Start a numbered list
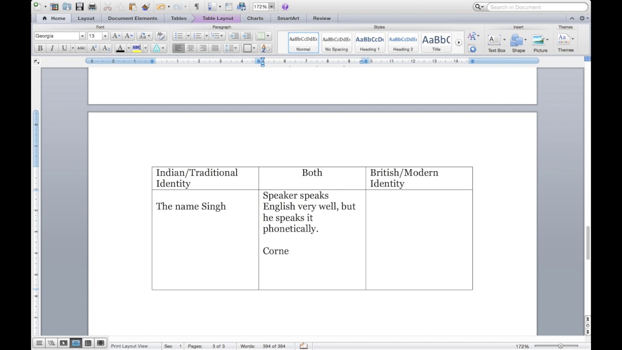Screen dimensions: 622x350 [197, 36]
